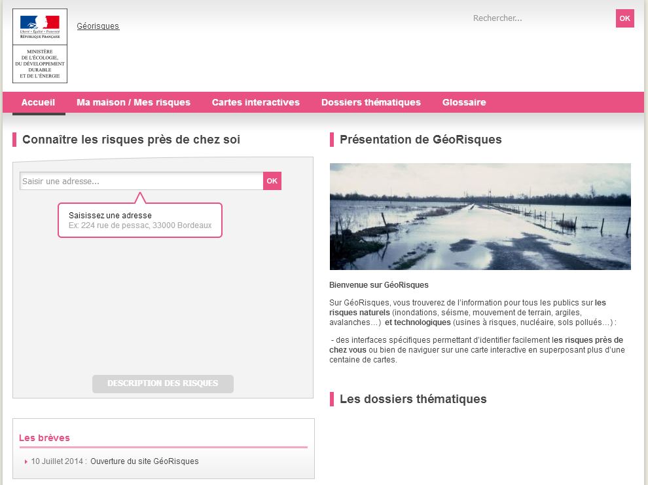Click the 'Présentation de GéoRisques' heading
The image size is (648, 485).
[x=420, y=140]
